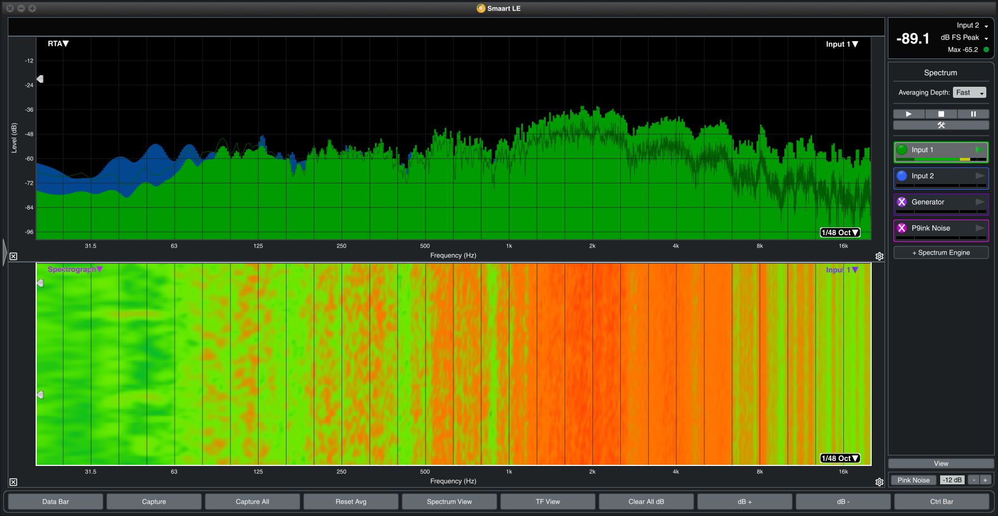Add a new Spectrum Engine
998x516 pixels.
pos(941,252)
